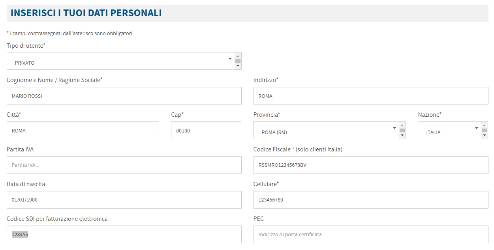This screenshot has height=250, width=494.
Task: Click the Città text field
Action: (x=83, y=131)
